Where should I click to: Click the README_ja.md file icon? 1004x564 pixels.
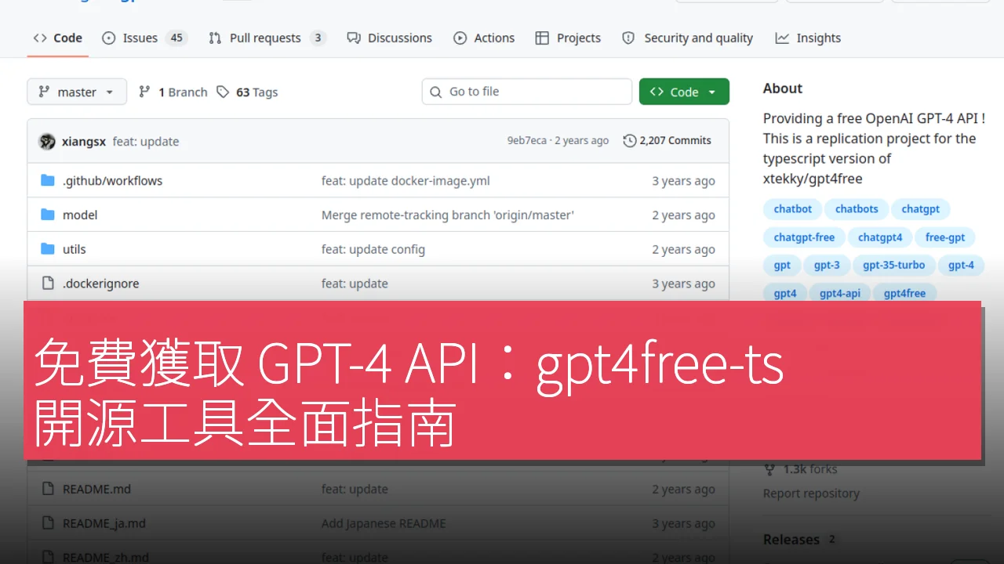(x=48, y=523)
